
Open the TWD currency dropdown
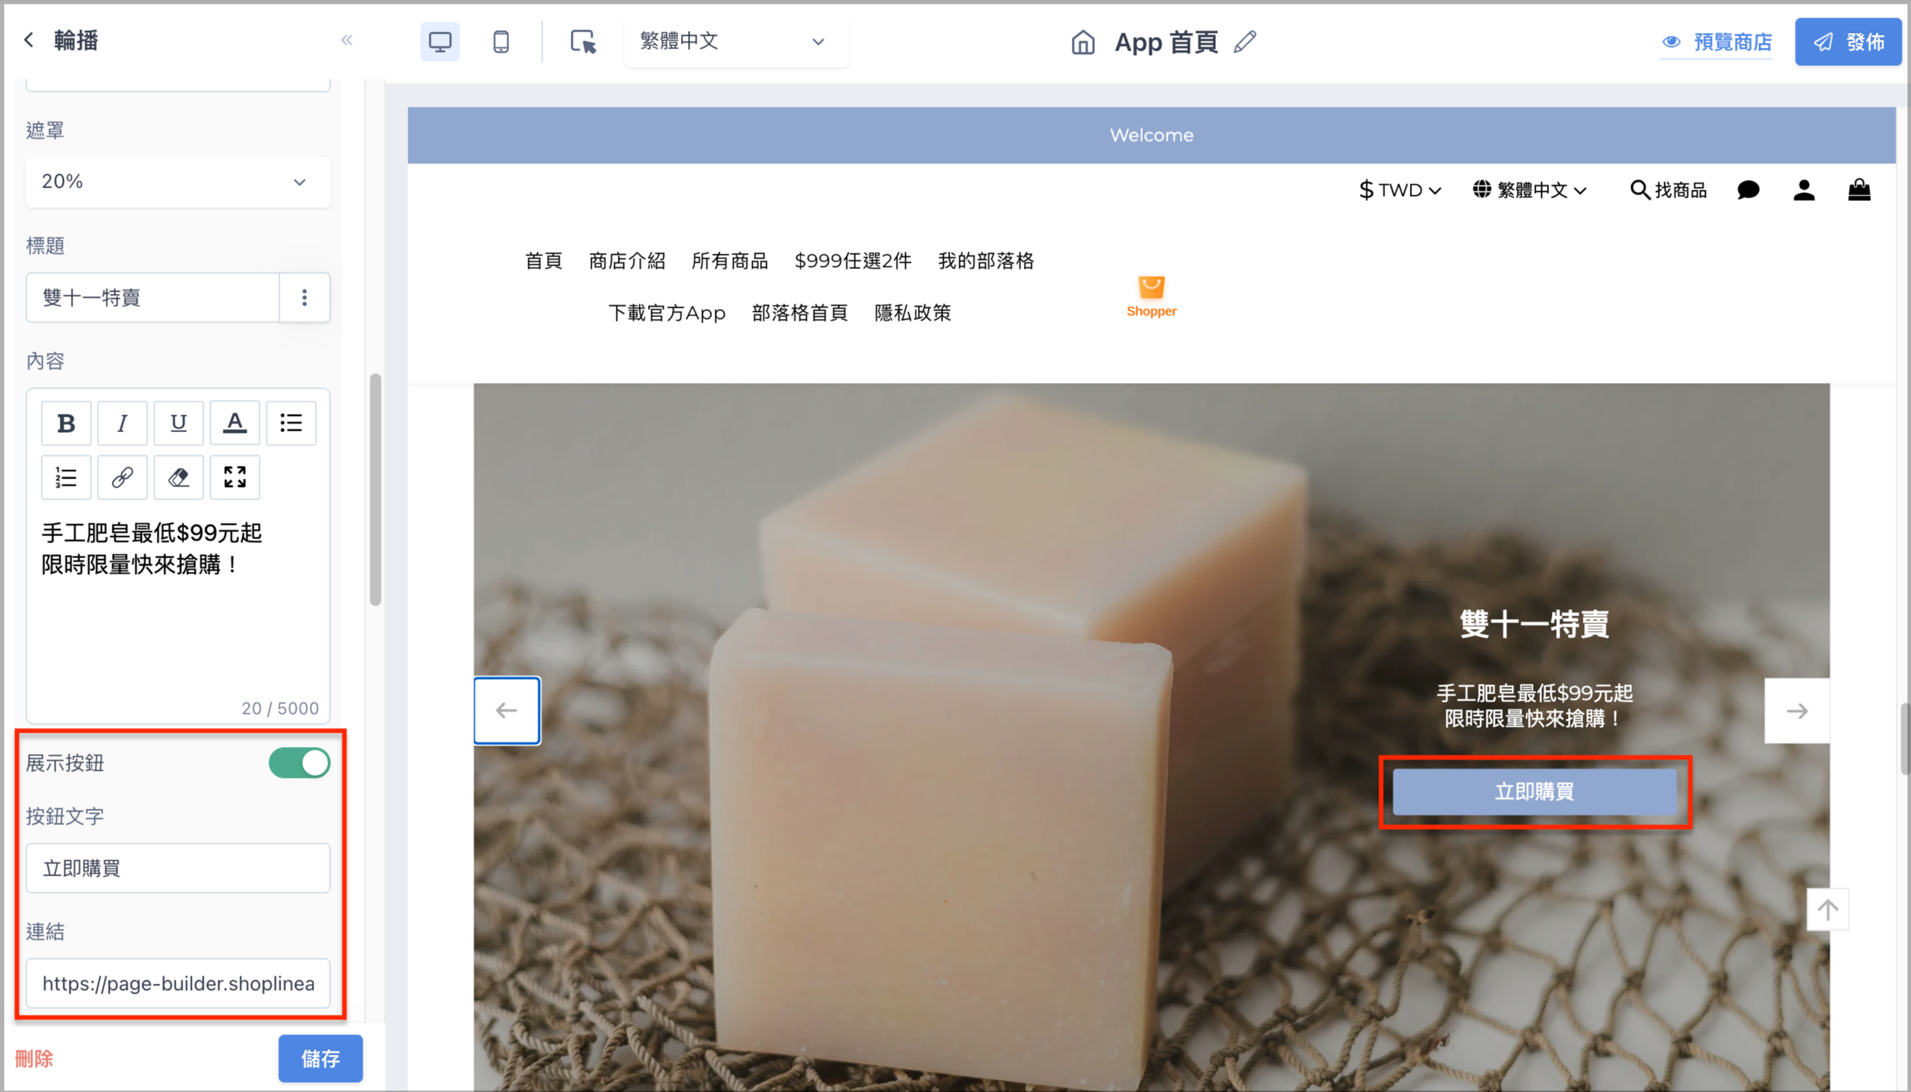[1399, 190]
